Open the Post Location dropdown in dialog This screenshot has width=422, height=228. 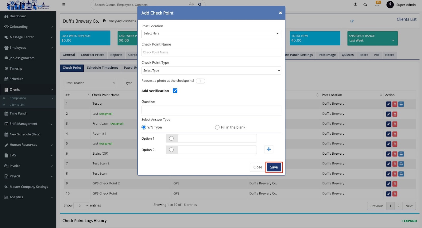(x=211, y=34)
